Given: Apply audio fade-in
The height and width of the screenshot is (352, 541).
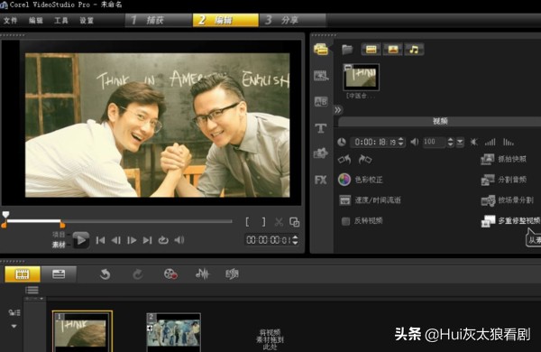Looking at the screenshot, I should 491,142.
